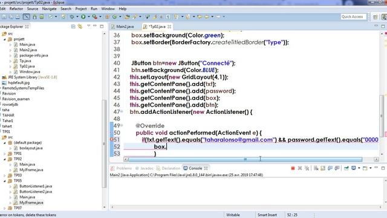Click the Clear Console icon
This screenshot has height=218, width=387.
click(x=316, y=168)
